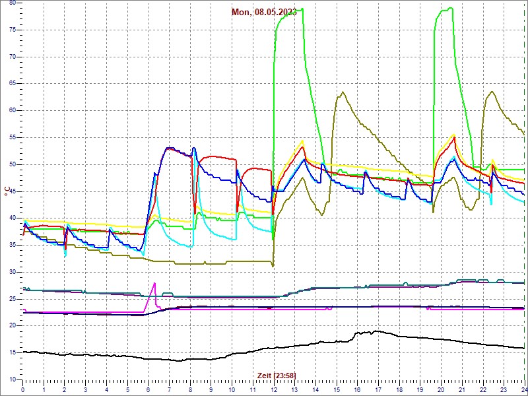This screenshot has height=396, width=528.
Task: Select the 65 mark on the temperature axis
Action: pyautogui.click(x=12, y=84)
